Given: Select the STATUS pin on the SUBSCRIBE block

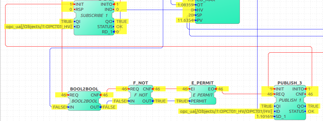Looking at the screenshot, I should click(105, 27).
